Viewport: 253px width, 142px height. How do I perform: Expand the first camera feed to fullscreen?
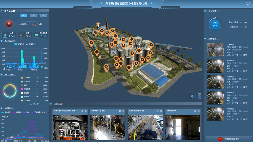pyautogui.click(x=82, y=111)
